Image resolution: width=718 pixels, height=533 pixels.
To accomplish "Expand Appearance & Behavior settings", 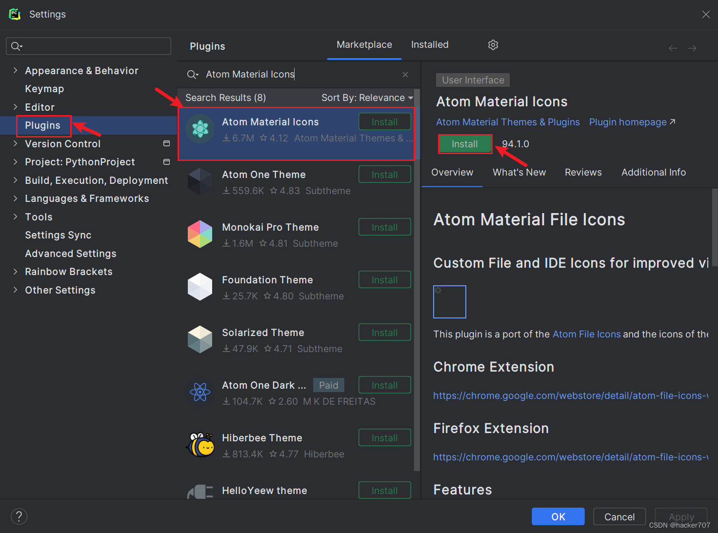I will click(x=15, y=70).
